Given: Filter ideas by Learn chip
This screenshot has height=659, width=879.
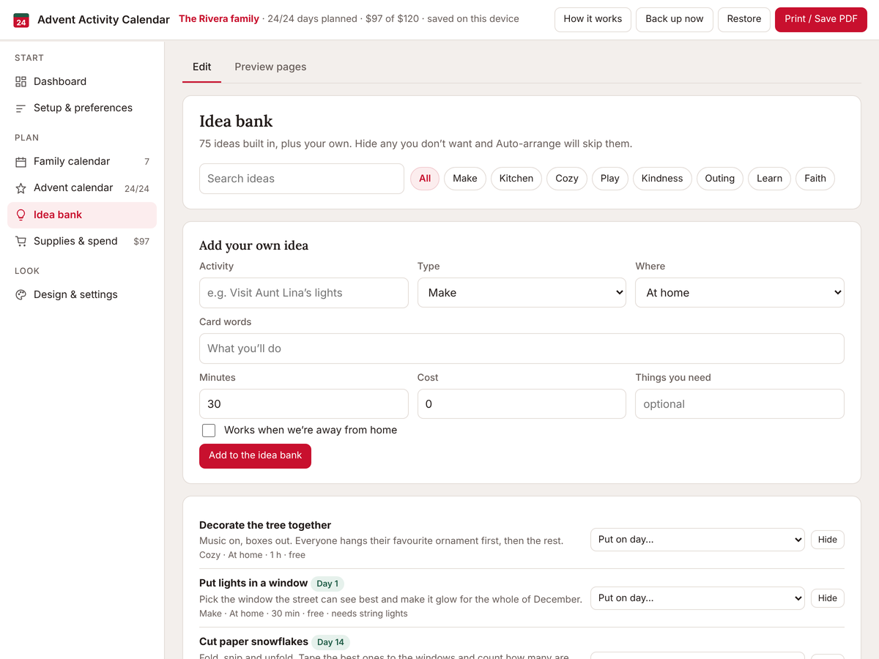Looking at the screenshot, I should 769,179.
